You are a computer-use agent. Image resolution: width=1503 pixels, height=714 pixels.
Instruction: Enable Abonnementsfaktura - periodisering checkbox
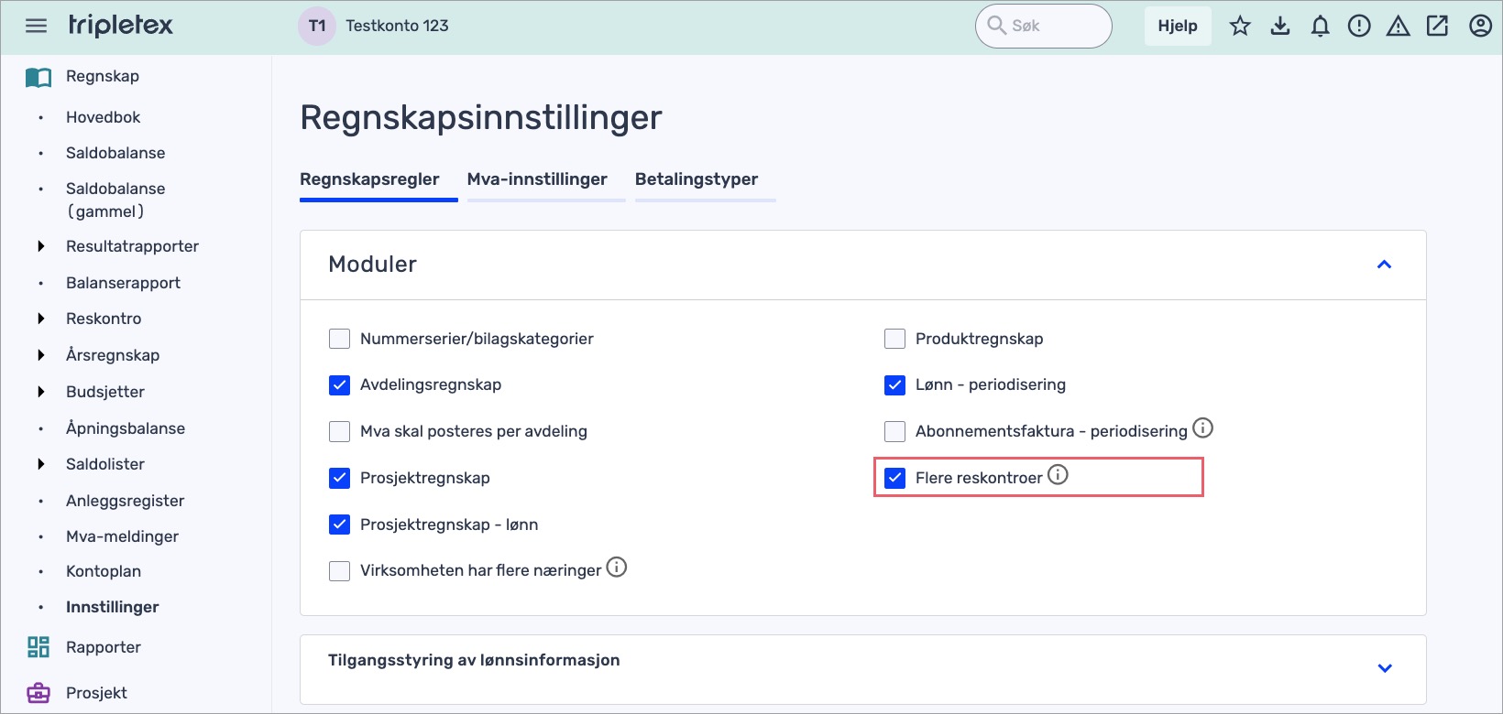pyautogui.click(x=894, y=431)
